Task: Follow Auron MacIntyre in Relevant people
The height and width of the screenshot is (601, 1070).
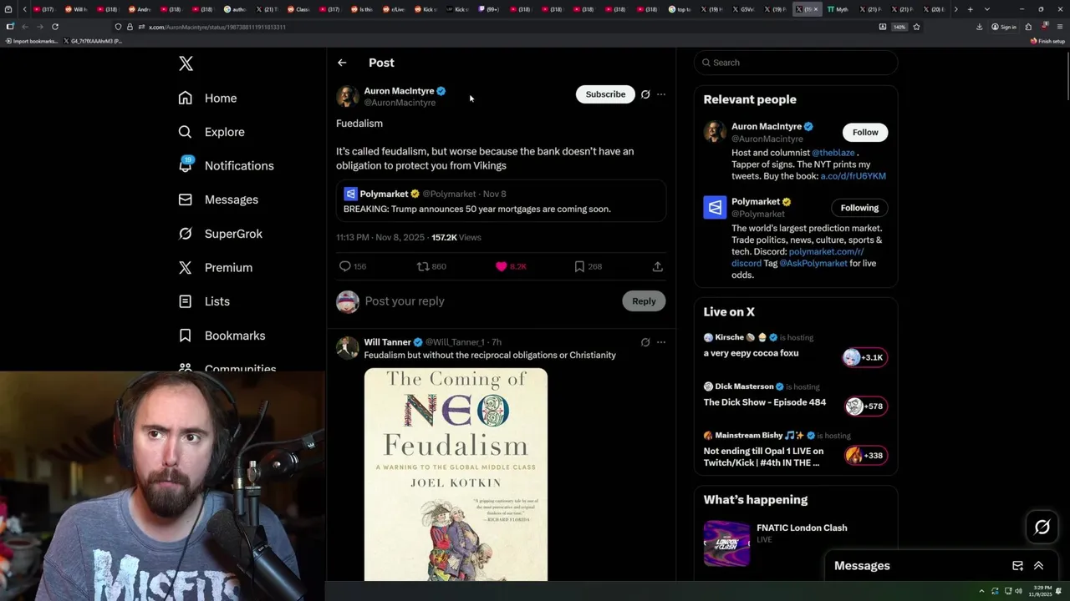Action: 865,132
